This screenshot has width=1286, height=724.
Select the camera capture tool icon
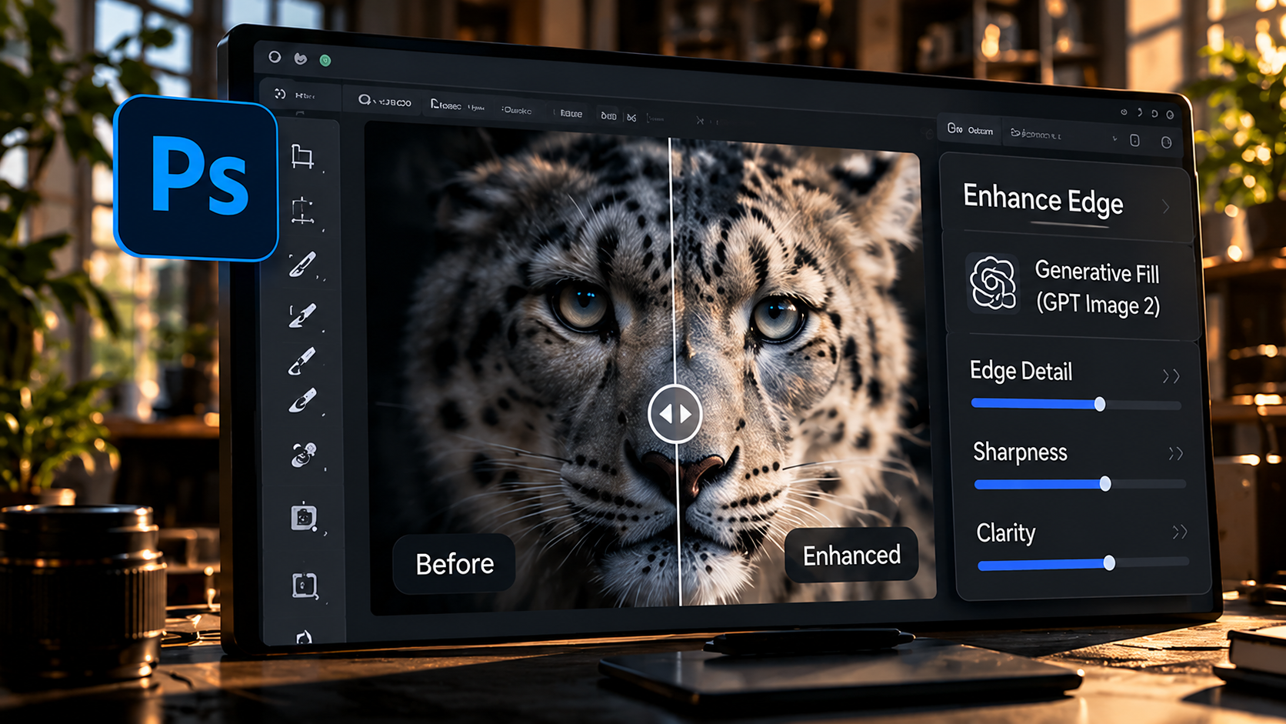pos(304,517)
